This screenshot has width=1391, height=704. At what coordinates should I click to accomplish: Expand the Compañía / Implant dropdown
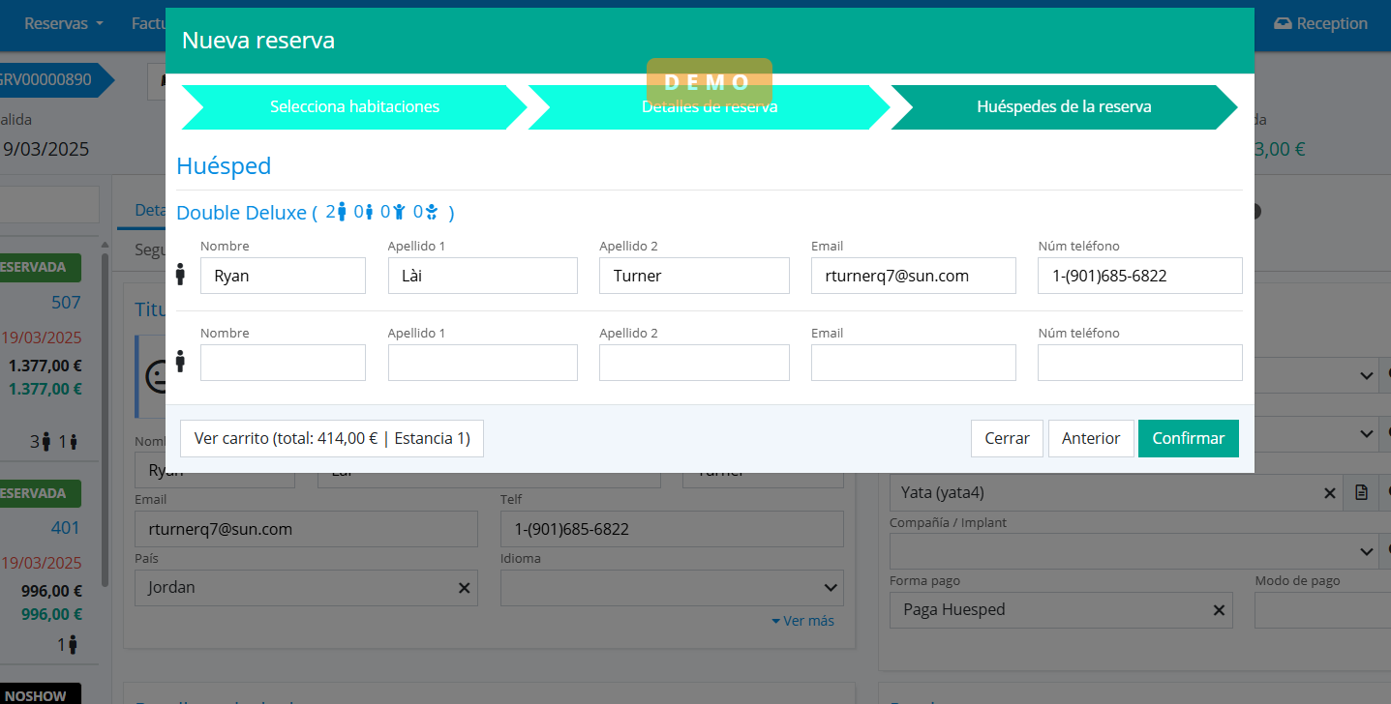click(x=1365, y=551)
